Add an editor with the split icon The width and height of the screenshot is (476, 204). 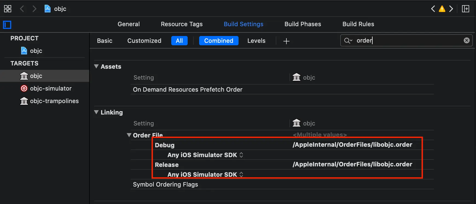coord(465,9)
